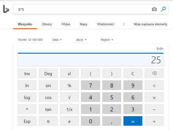Click the decimal comma key

point(112,121)
